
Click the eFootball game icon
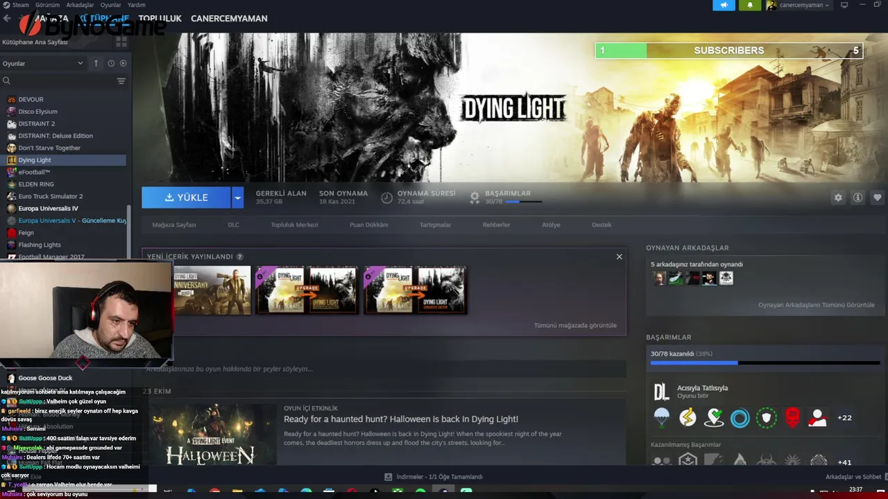pyautogui.click(x=11, y=172)
